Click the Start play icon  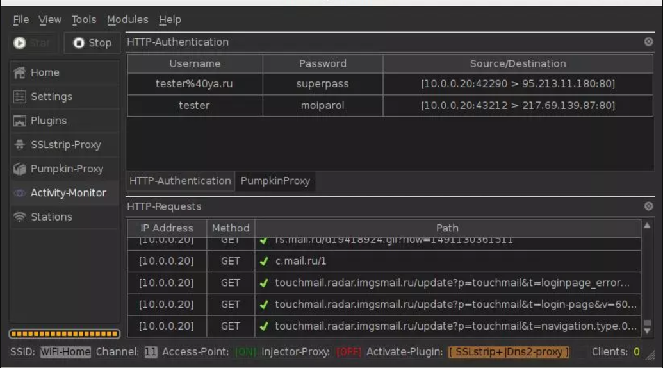19,43
